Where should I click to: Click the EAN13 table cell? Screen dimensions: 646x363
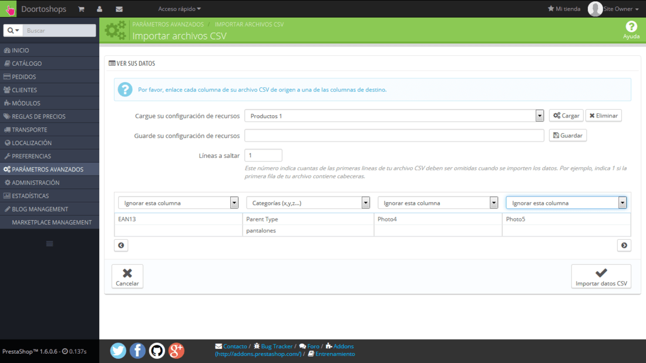[179, 219]
